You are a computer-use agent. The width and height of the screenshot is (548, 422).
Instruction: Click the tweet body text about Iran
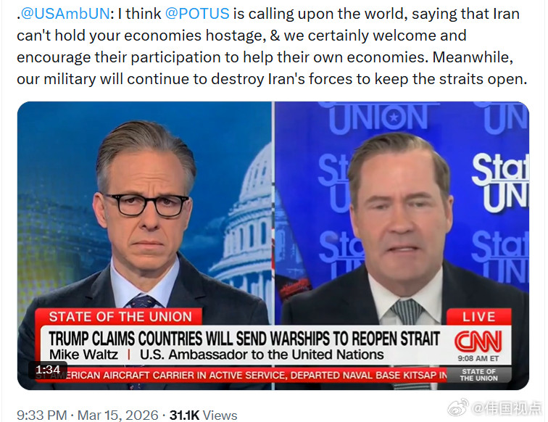pyautogui.click(x=272, y=46)
